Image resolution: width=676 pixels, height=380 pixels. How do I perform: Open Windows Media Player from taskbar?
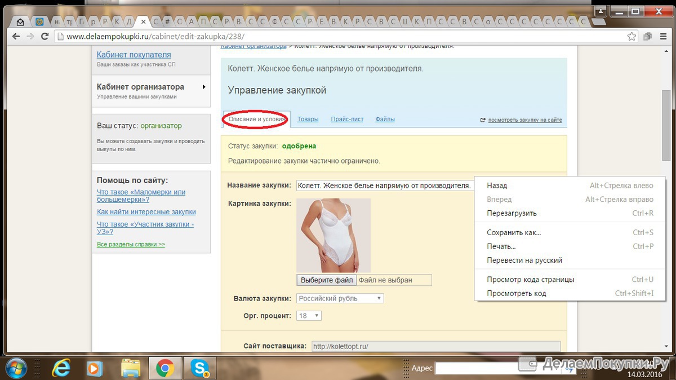click(94, 368)
